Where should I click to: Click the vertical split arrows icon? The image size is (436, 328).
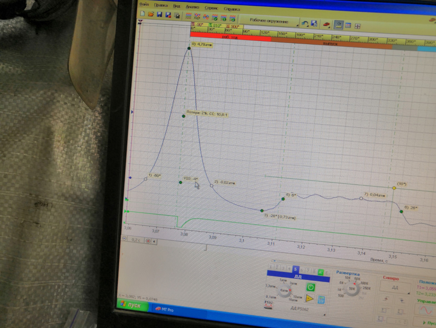point(357,26)
